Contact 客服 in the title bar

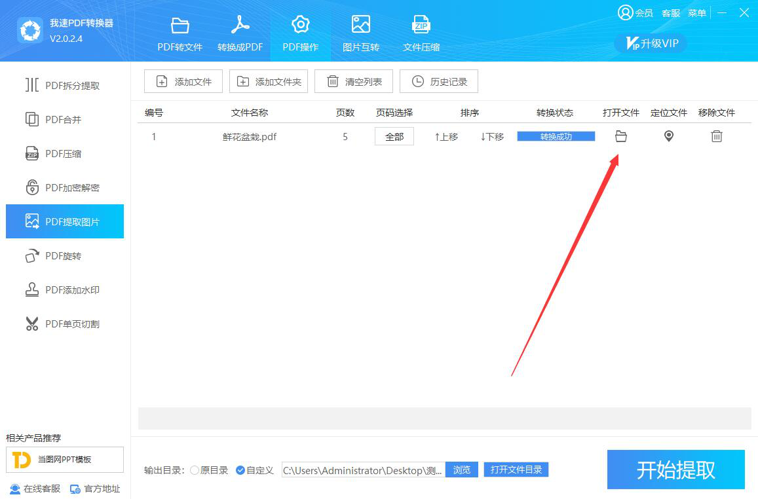(671, 13)
